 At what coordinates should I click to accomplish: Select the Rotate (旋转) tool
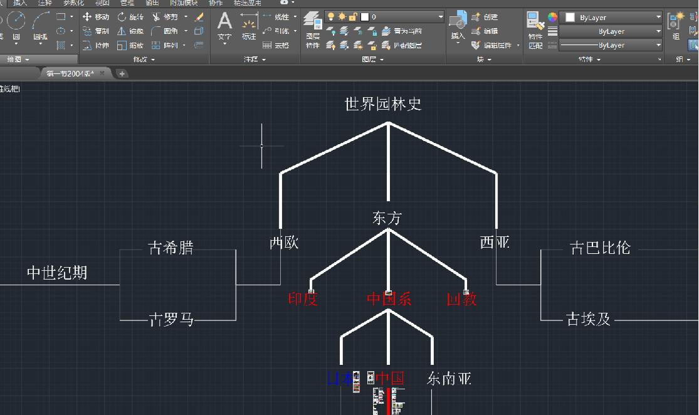pos(130,17)
